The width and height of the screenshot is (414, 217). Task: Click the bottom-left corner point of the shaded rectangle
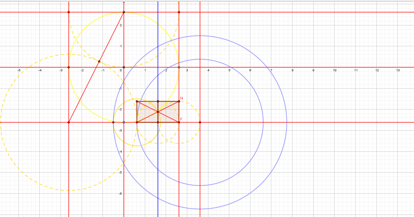(137, 122)
